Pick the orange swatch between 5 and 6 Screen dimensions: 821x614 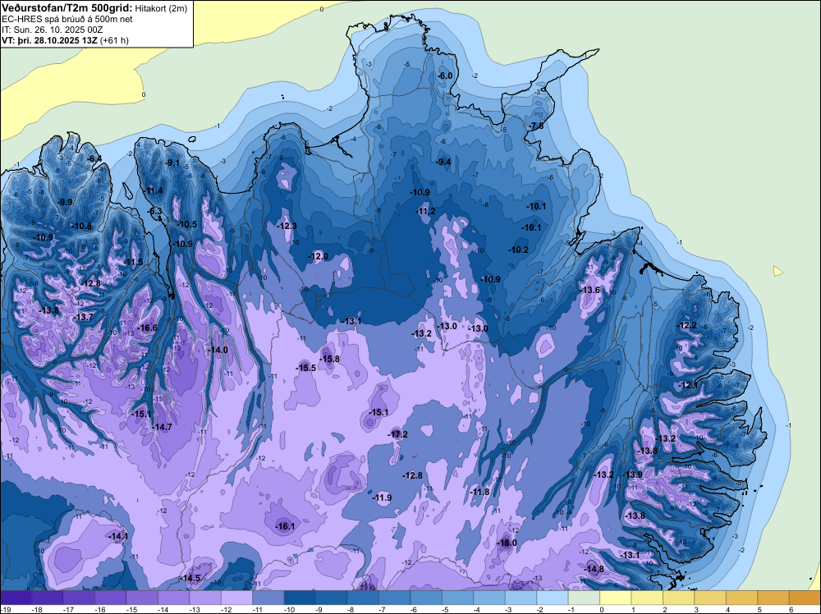[773, 598]
